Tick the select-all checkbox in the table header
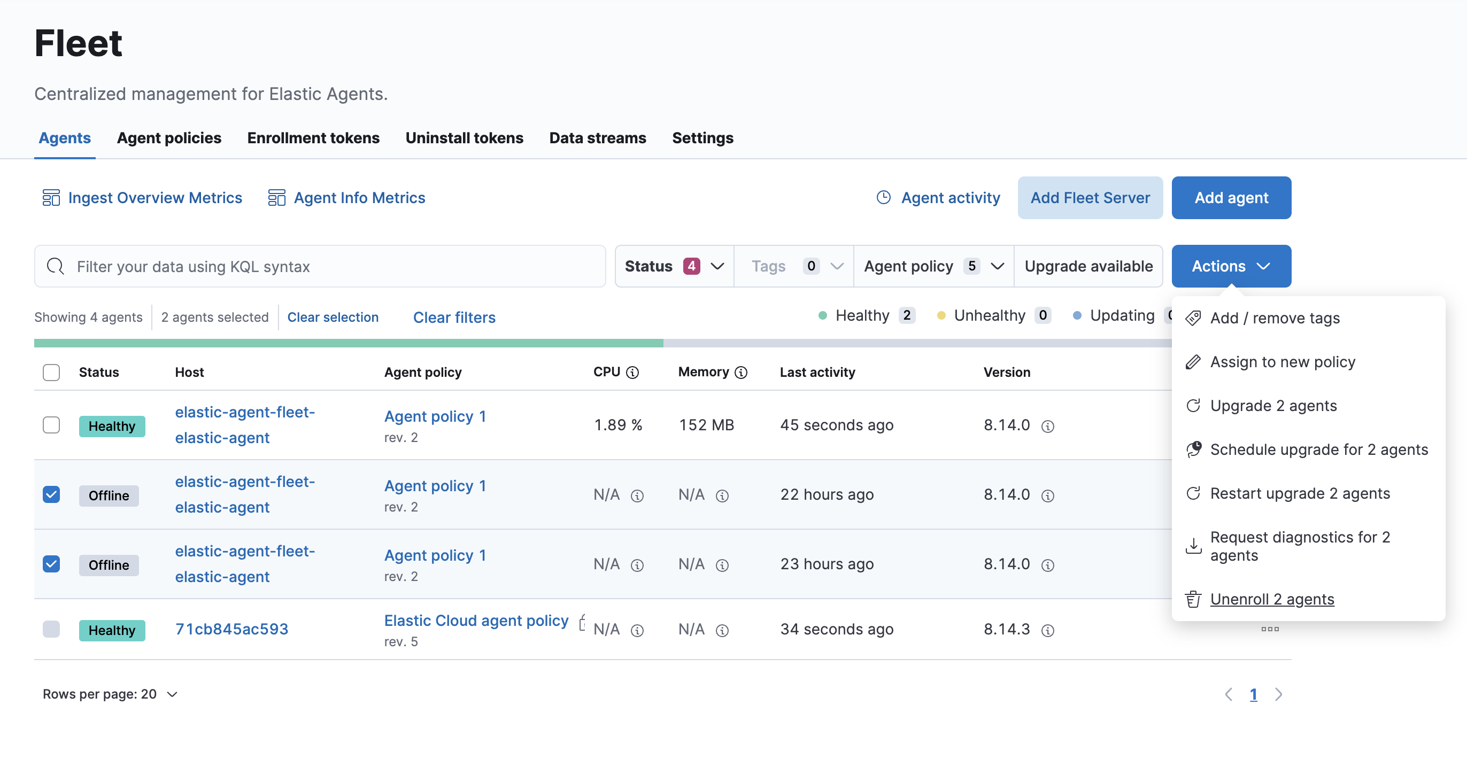The image size is (1467, 759). pyautogui.click(x=51, y=373)
